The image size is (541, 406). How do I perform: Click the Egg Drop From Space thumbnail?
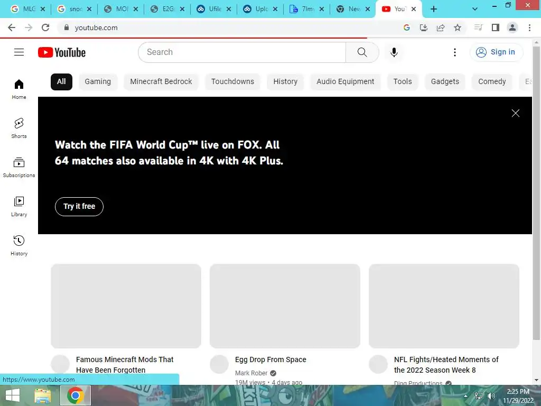[x=285, y=306]
